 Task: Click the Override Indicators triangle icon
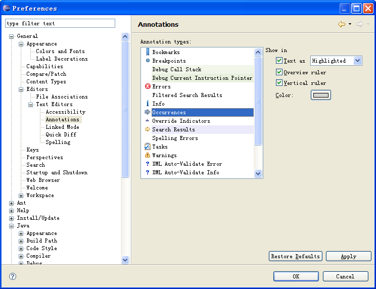[x=148, y=121]
